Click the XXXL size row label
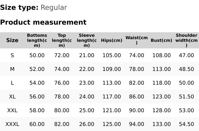The image size is (199, 131). (x=12, y=124)
